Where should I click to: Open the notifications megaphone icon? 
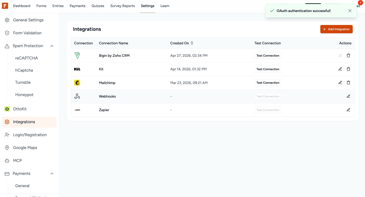(x=359, y=6)
